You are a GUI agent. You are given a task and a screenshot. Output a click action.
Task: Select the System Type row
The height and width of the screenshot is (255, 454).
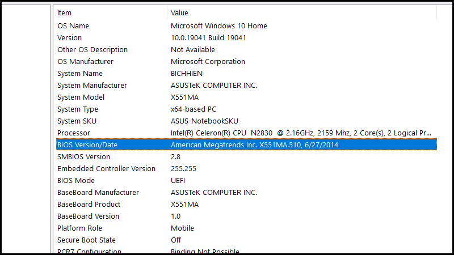78,109
